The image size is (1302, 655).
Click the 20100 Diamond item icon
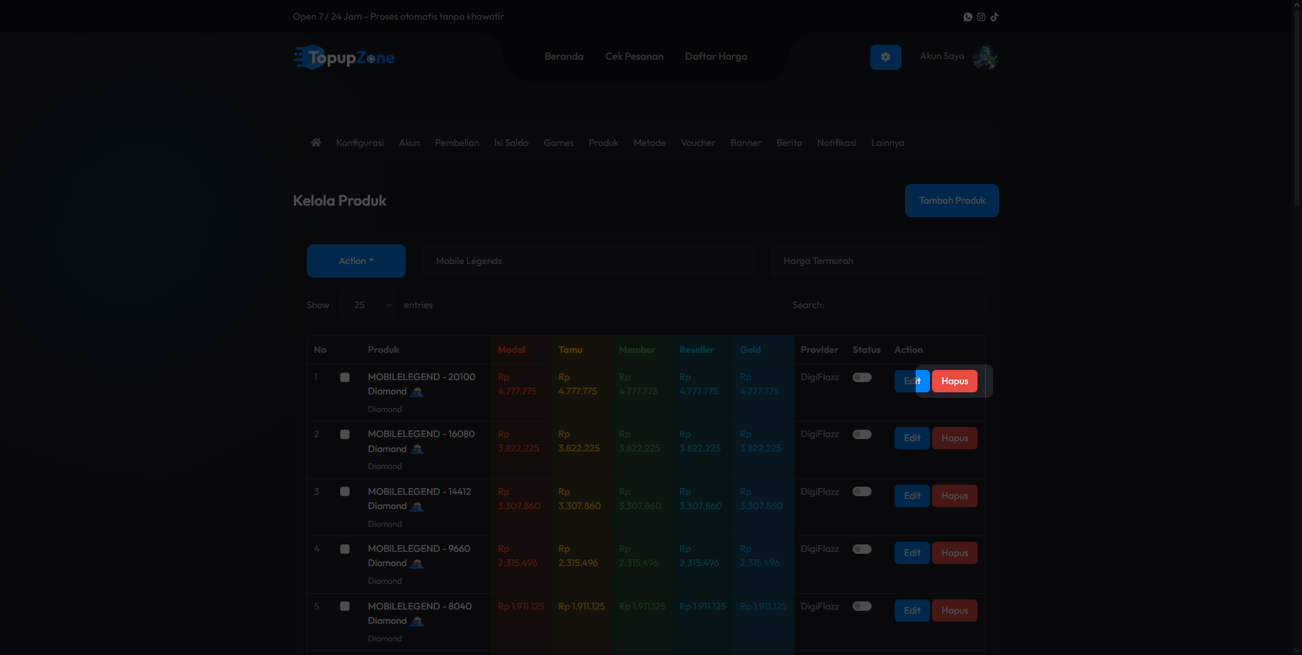coord(417,392)
